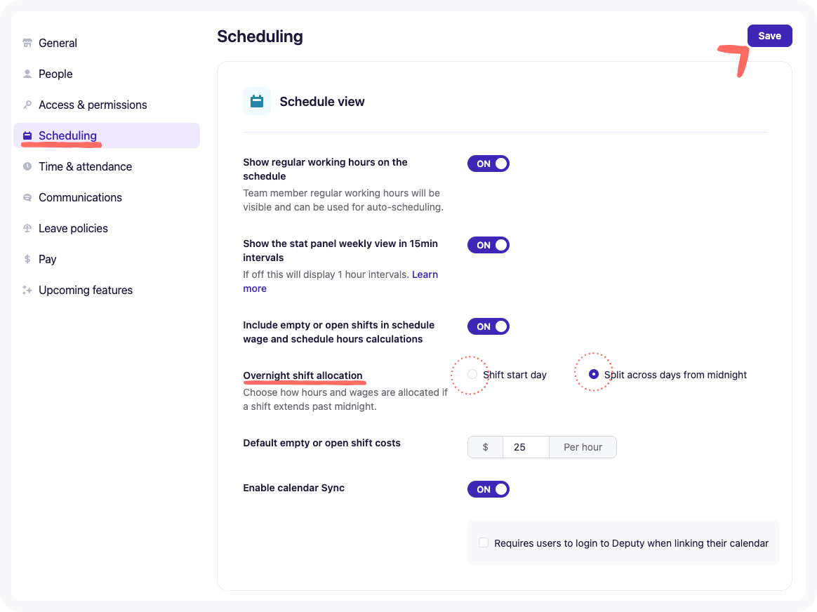Click the Upcoming features sparkle icon

pos(27,290)
